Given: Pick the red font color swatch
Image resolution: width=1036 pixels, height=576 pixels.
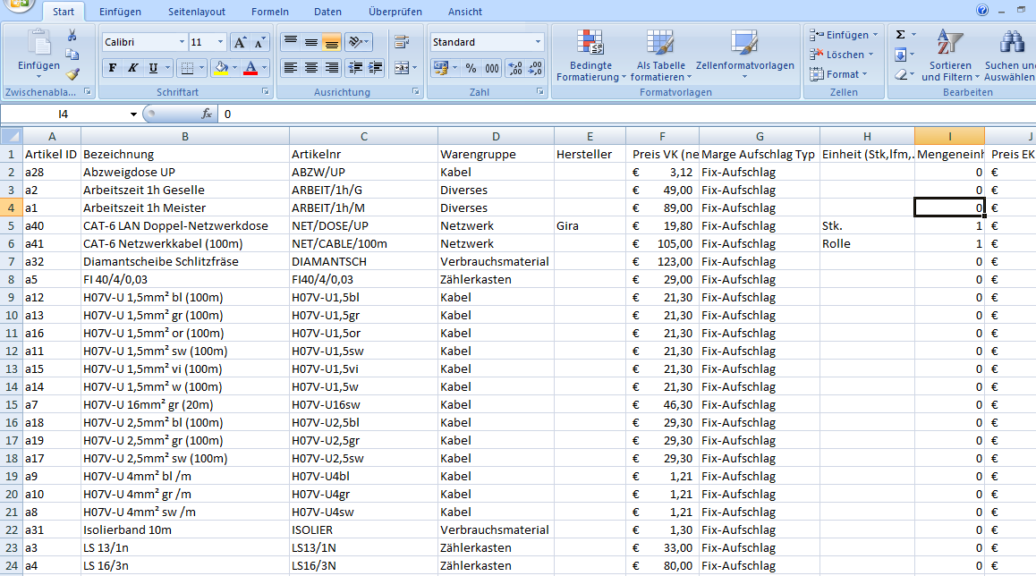Looking at the screenshot, I should [251, 72].
